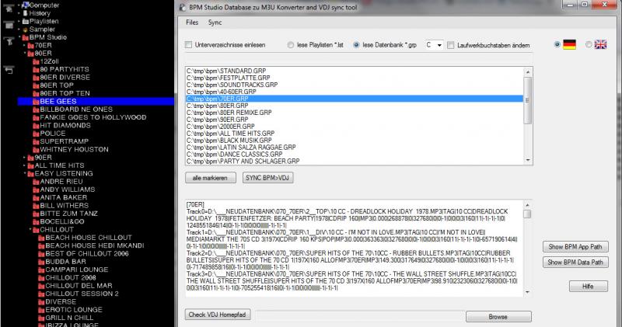The image size is (622, 327).
Task: Click the track text scrollbar thumb
Action: (527, 214)
